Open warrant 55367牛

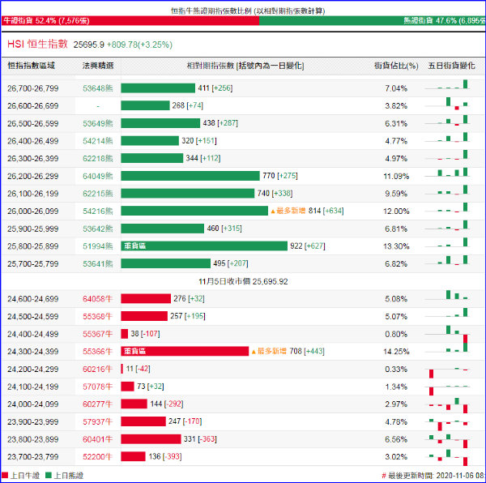coord(97,334)
